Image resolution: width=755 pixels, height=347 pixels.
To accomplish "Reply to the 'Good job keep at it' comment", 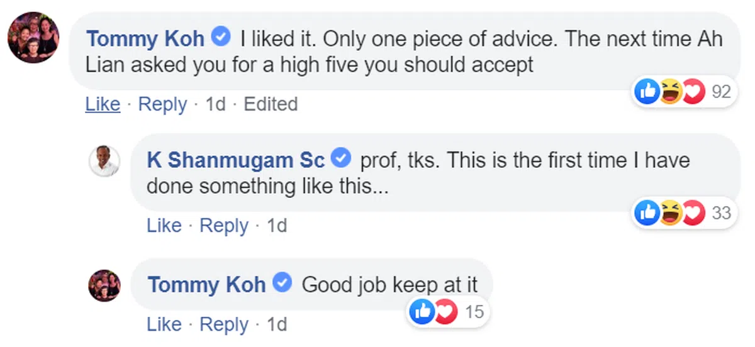I will pyautogui.click(x=224, y=324).
